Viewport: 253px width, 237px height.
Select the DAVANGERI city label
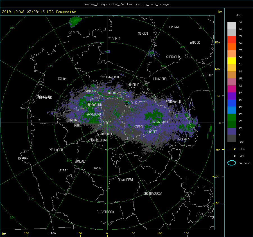[126, 180]
